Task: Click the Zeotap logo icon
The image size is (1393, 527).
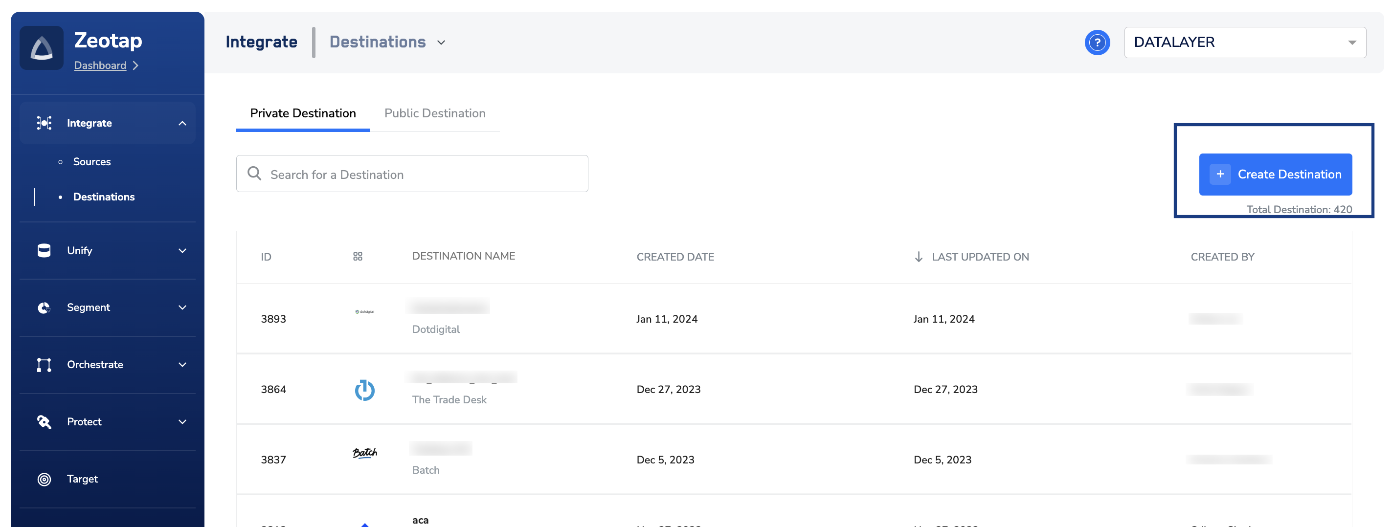Action: tap(42, 47)
